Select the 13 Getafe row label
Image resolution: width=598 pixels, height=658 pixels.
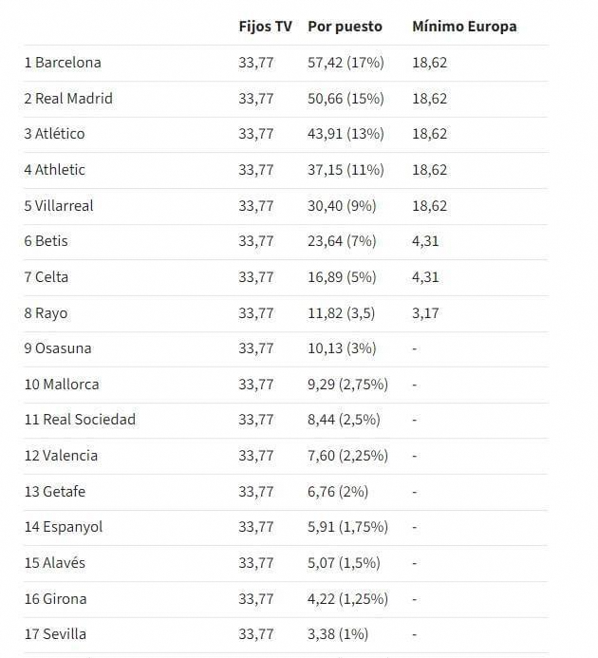[x=55, y=492]
